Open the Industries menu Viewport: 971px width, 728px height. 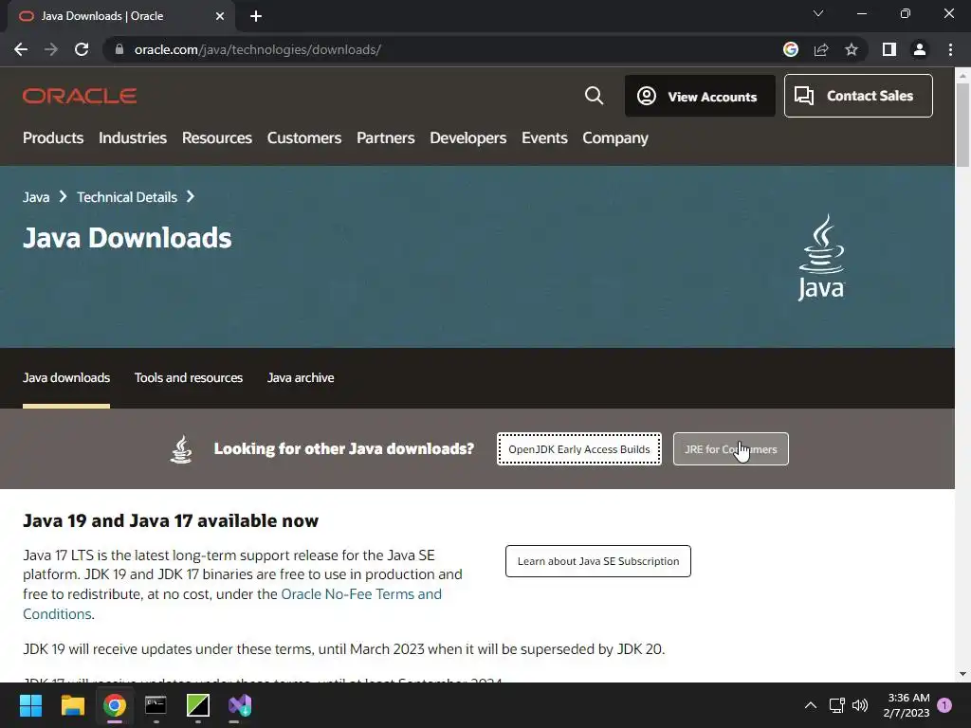pyautogui.click(x=133, y=138)
